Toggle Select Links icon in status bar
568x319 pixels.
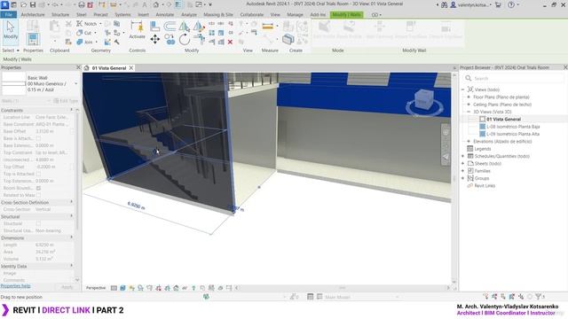pos(485,297)
